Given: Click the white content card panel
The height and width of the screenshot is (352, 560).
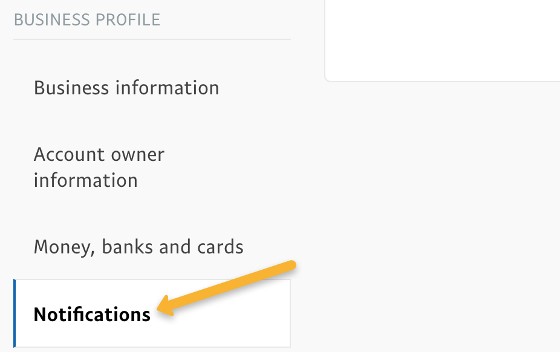Looking at the screenshot, I should point(443,40).
